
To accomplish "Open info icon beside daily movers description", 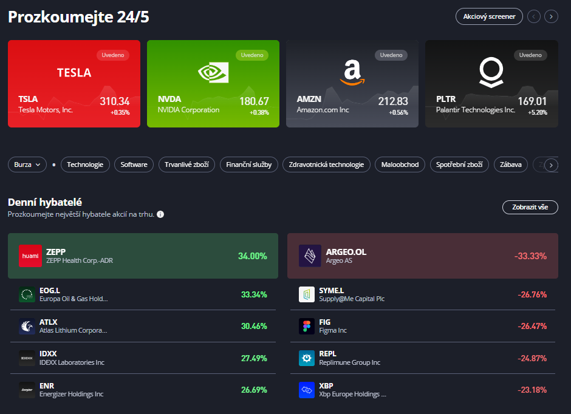I will point(160,214).
